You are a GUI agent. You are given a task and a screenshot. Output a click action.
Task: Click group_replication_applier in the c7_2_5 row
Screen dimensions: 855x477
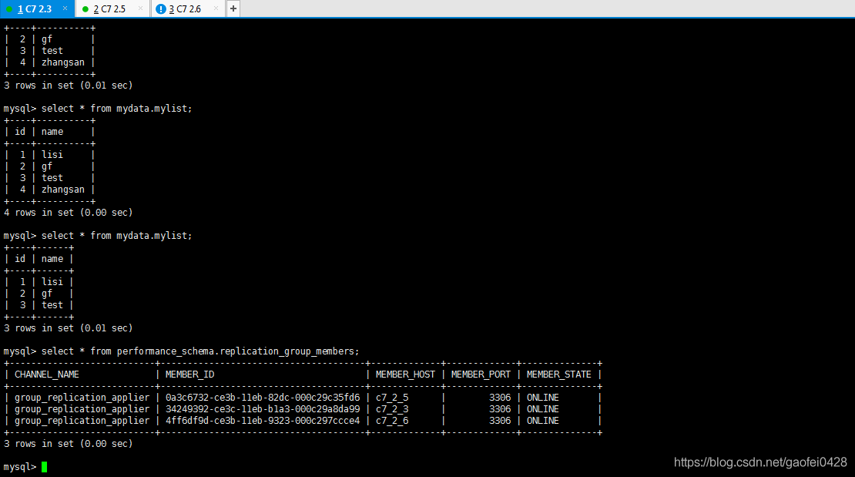tap(82, 398)
